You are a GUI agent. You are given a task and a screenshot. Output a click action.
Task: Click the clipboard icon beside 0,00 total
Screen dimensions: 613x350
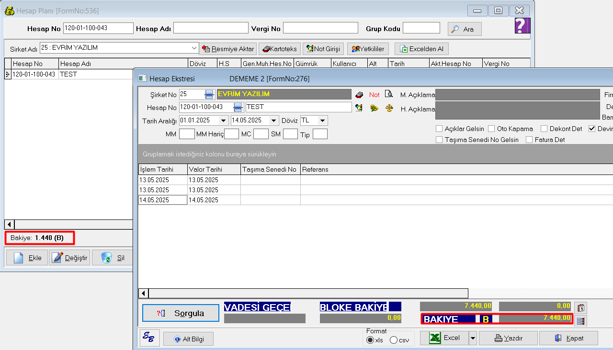click(x=581, y=308)
